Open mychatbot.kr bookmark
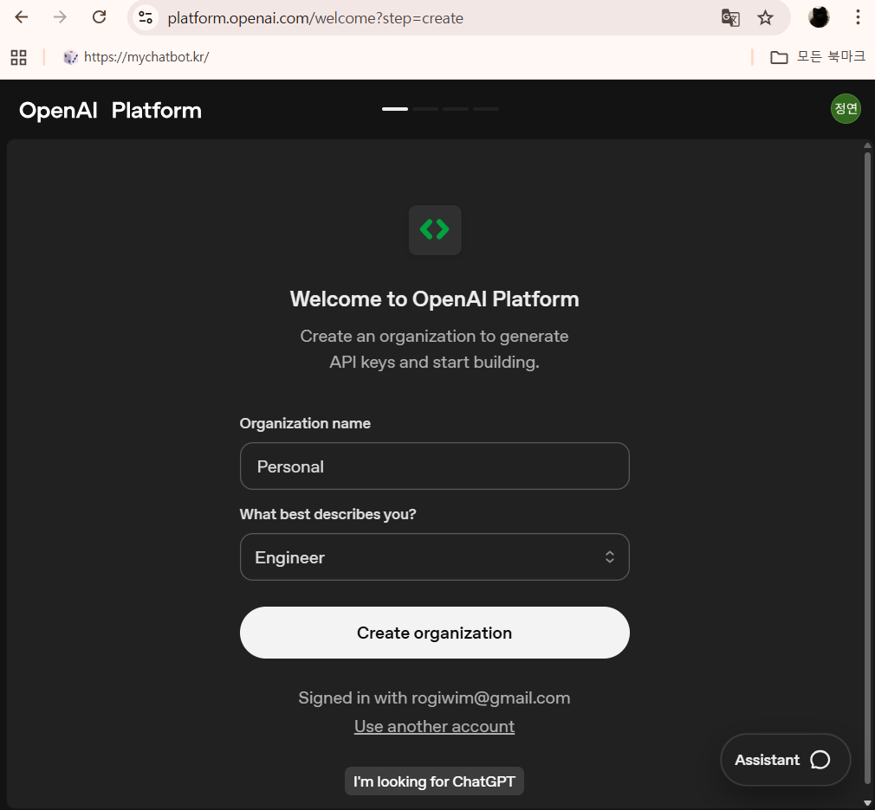 pyautogui.click(x=136, y=57)
